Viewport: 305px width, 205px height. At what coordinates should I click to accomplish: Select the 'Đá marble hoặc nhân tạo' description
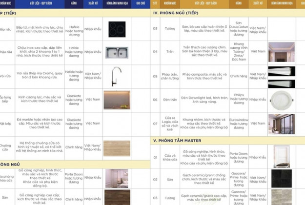click(40, 123)
